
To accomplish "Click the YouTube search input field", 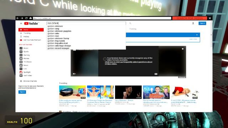I will coord(86,23).
